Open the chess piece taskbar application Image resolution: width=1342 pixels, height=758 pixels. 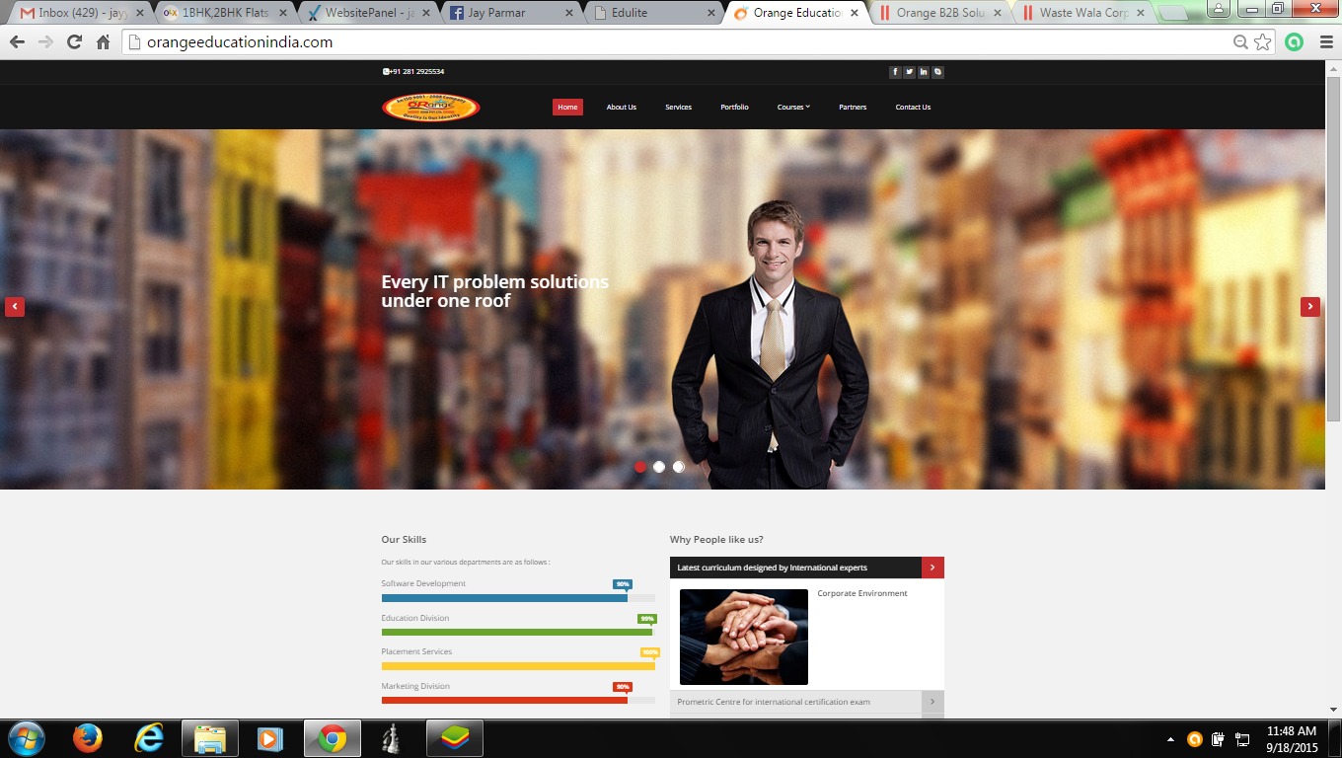coord(392,738)
